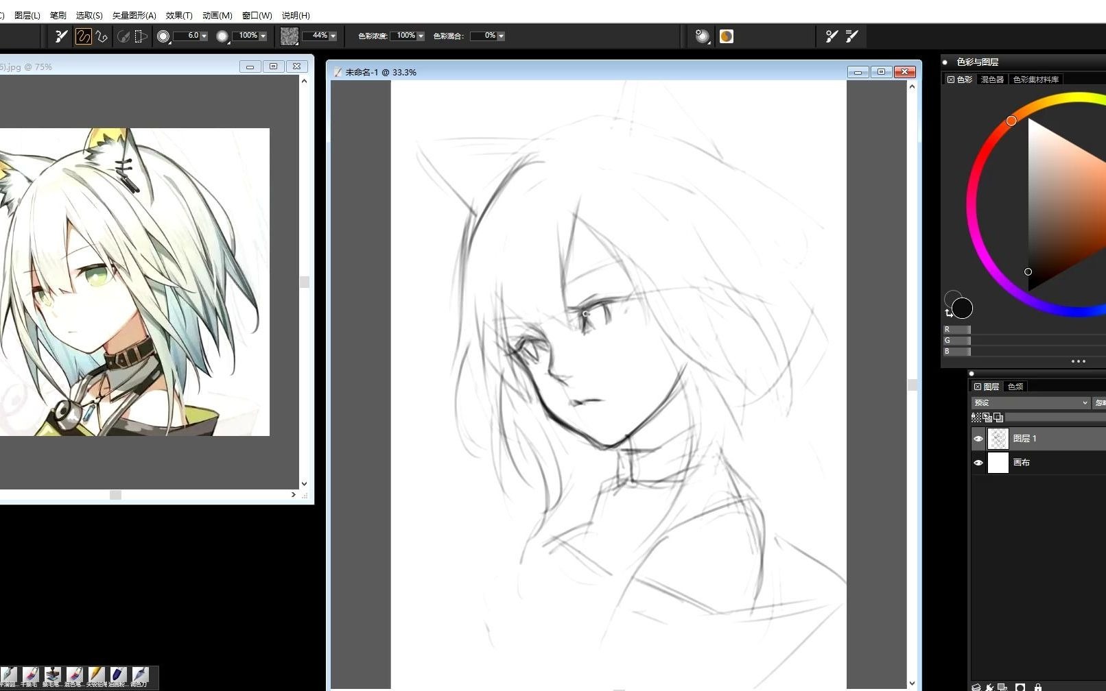Select the 画布 canvas layer row
The image size is (1106, 691).
pyautogui.click(x=1038, y=463)
